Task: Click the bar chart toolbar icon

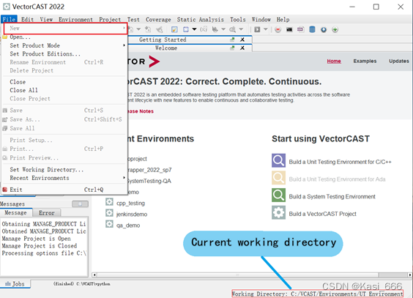Action: click(x=215, y=29)
